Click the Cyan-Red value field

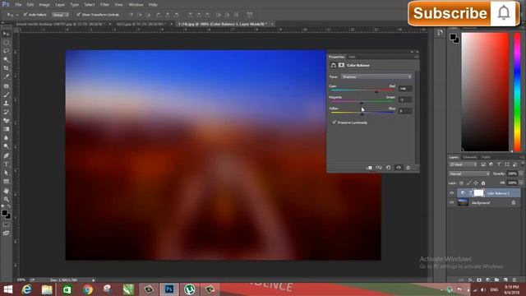[405, 89]
